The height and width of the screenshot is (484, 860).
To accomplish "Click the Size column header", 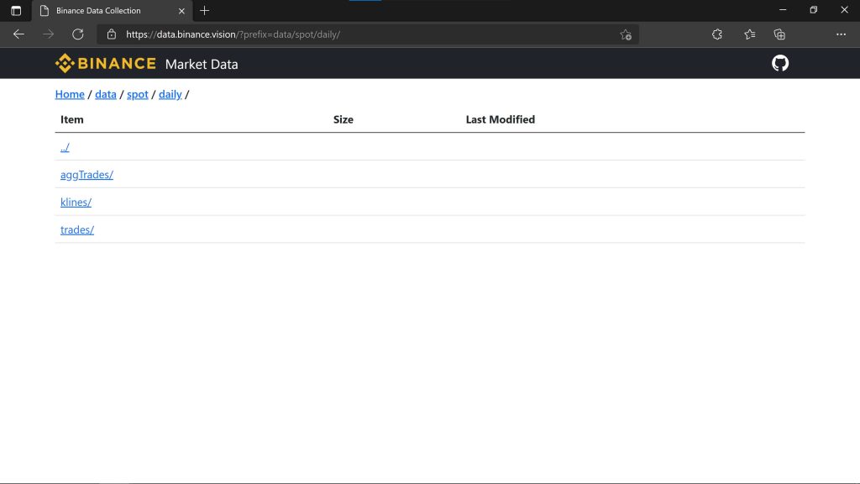I will point(343,119).
